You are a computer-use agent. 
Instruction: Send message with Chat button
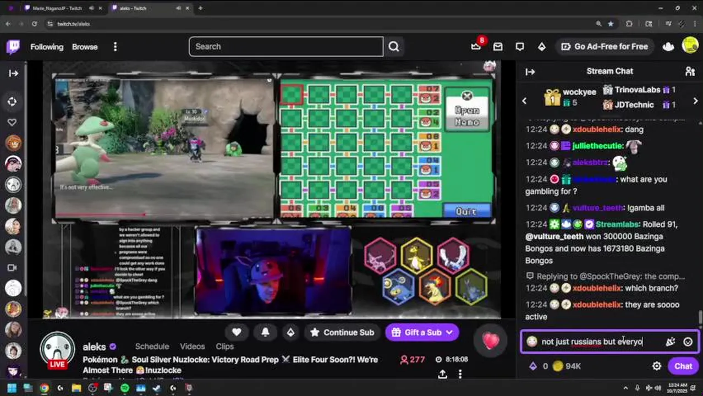[683, 366]
